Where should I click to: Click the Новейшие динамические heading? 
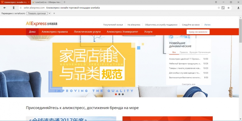(180, 45)
